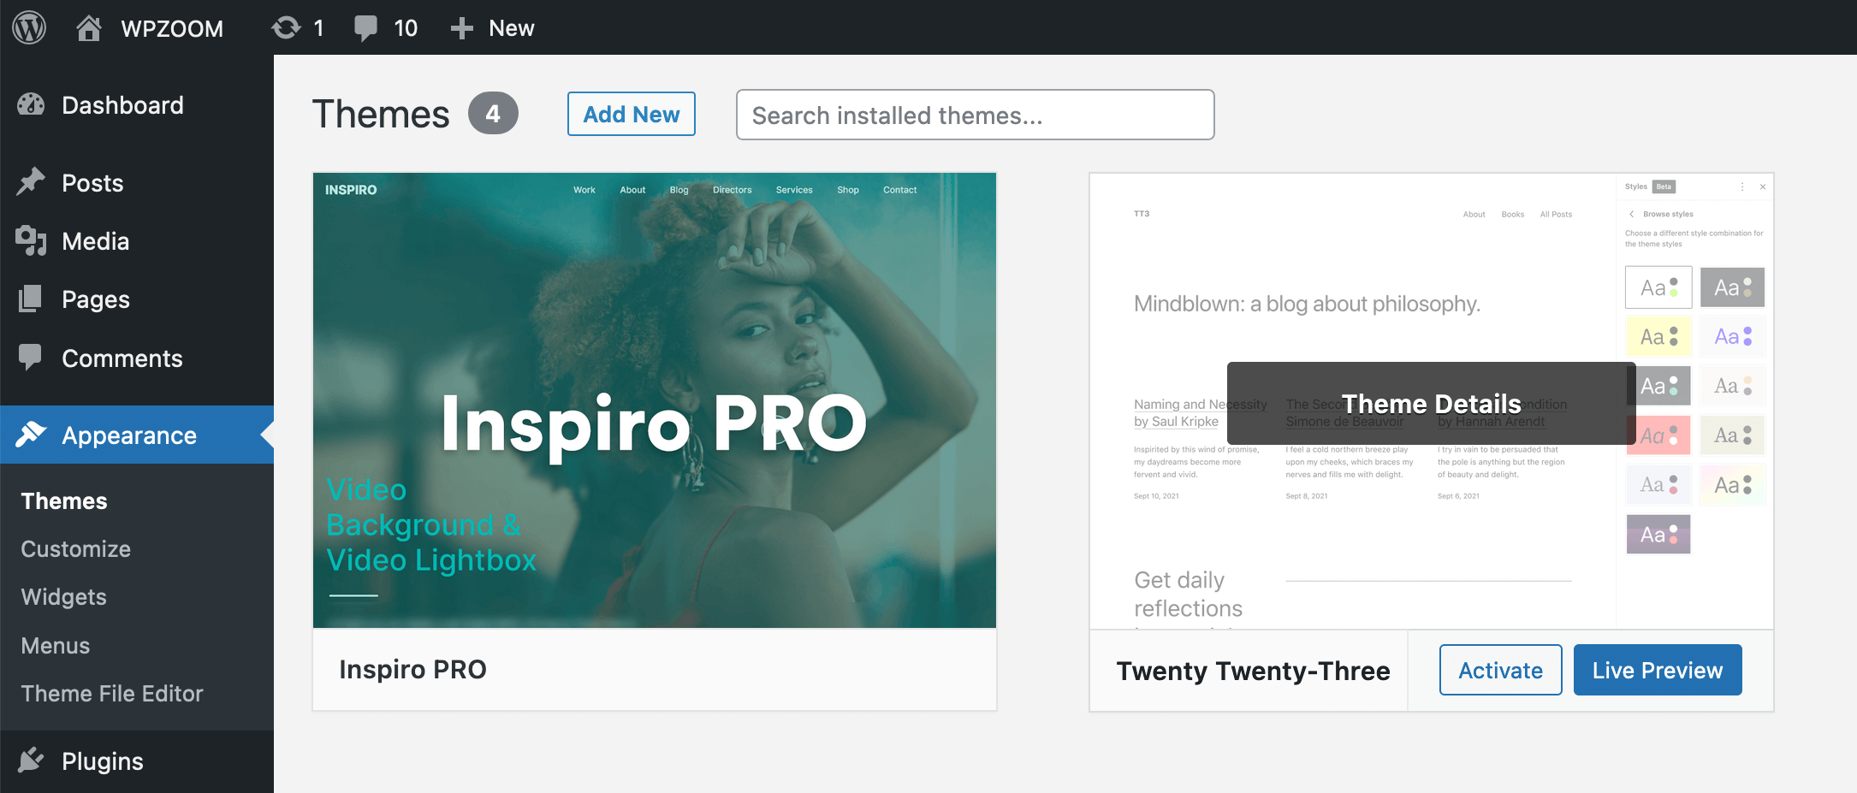Viewport: 1857px width, 793px height.
Task: Click the home icon beside WPZOOM
Action: click(x=89, y=28)
